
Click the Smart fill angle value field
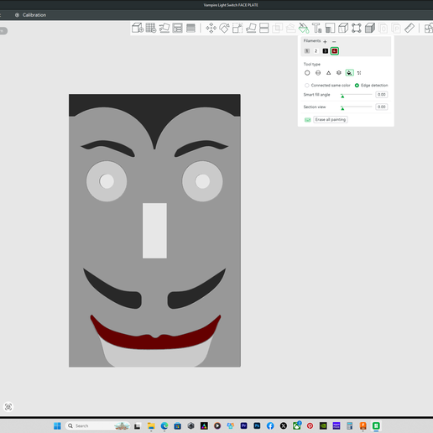point(382,95)
